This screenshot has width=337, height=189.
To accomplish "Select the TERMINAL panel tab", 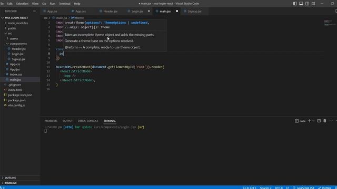I will coord(110,121).
